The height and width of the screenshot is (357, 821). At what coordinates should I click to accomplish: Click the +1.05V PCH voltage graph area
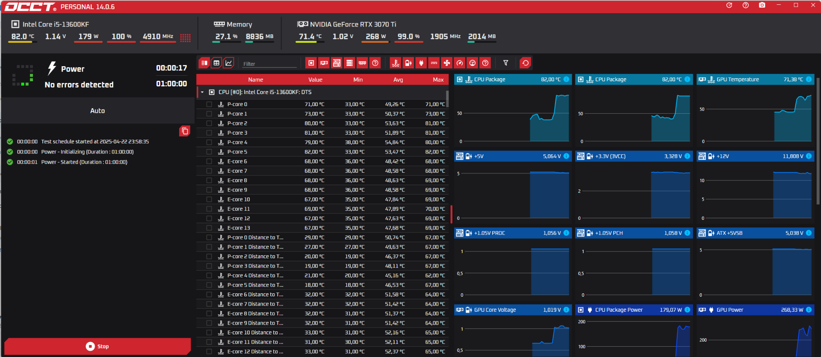tap(634, 270)
